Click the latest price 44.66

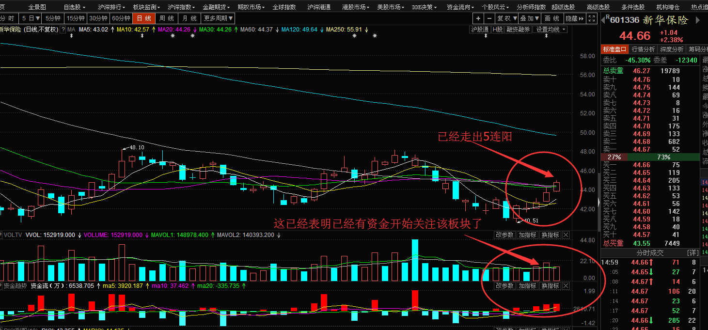[x=635, y=36]
